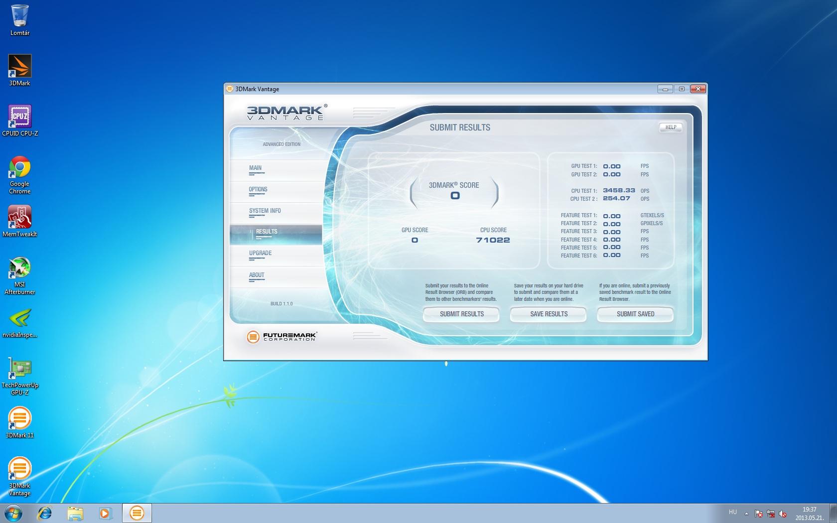Click the SUBMIT RESULTS button

461,314
